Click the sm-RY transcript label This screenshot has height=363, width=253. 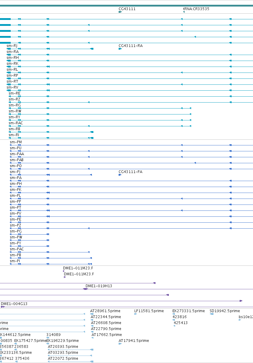(x=15, y=117)
